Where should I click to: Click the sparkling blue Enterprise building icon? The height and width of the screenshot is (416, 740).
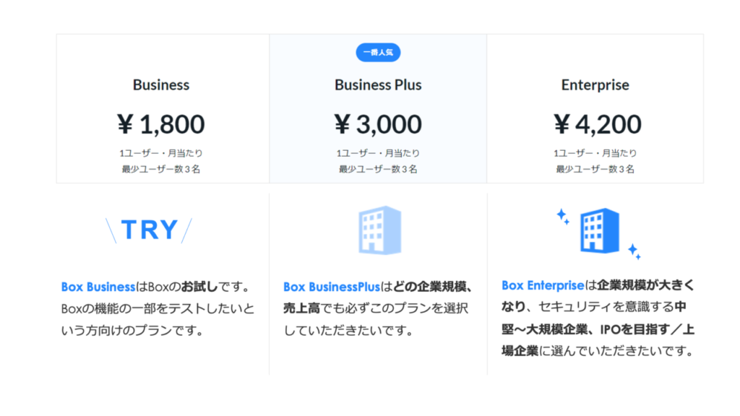pos(599,231)
